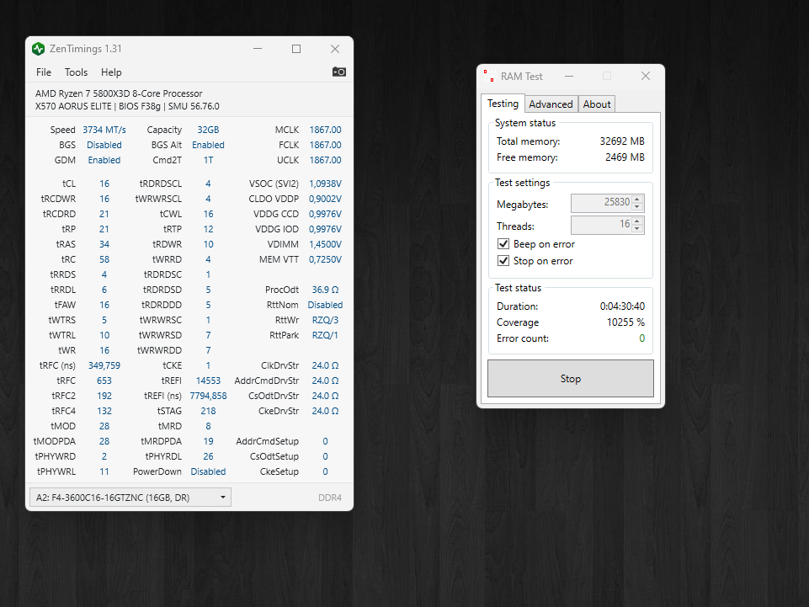Click the Free memory value 2469 MB

pyautogui.click(x=625, y=157)
